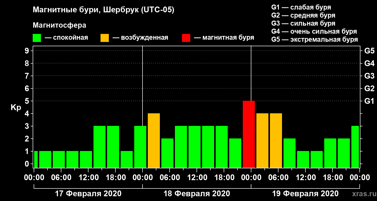
Task: Click the 06:00 time label of 18 Февраля
Action: (170, 178)
